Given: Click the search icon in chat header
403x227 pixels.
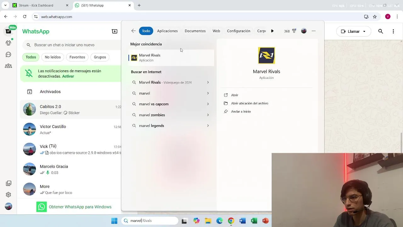Looking at the screenshot, I should tap(381, 31).
